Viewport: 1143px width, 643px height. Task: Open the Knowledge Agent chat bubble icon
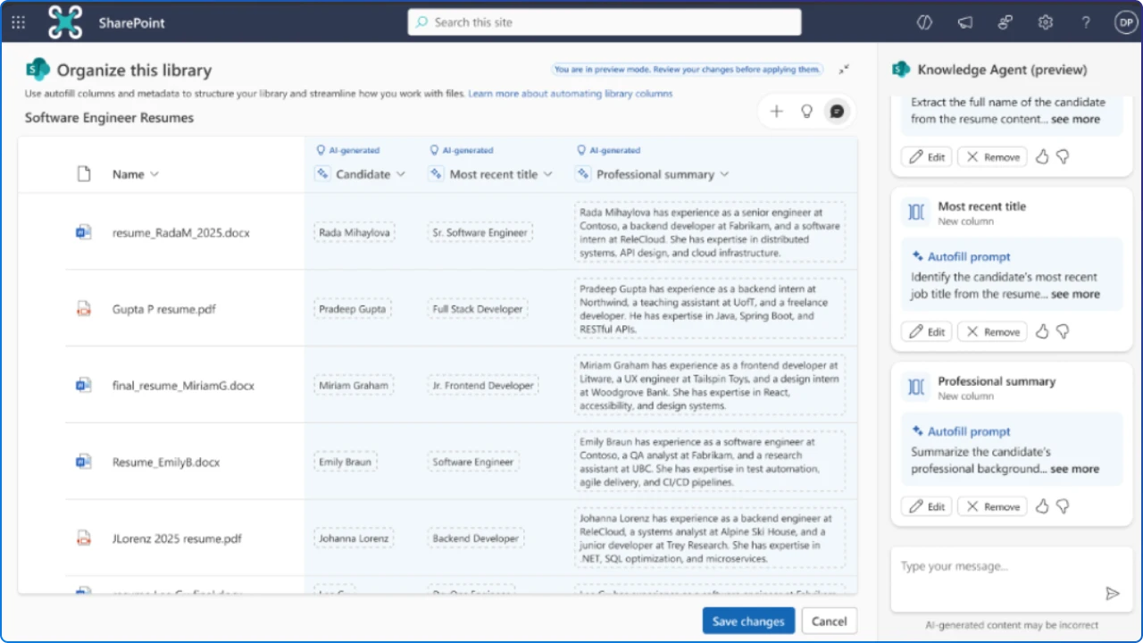coord(837,111)
